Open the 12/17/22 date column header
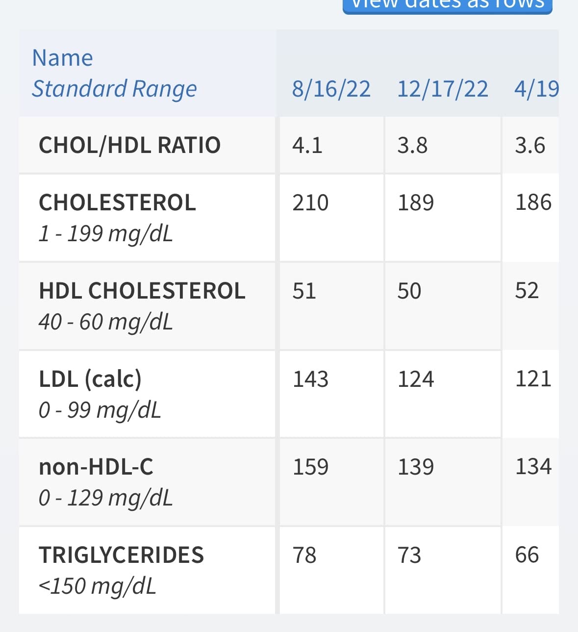578x632 pixels. (443, 89)
